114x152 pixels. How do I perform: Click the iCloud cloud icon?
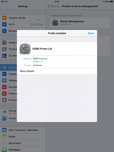pyautogui.click(x=4, y=112)
